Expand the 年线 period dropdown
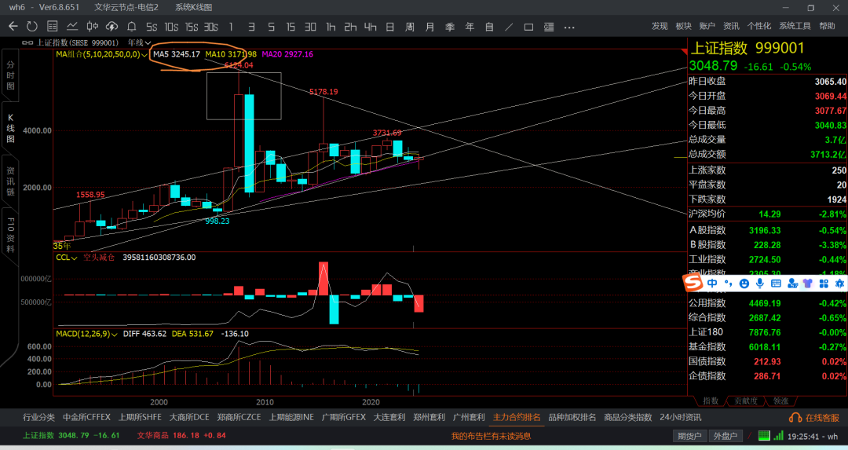This screenshot has width=848, height=450. [x=139, y=42]
